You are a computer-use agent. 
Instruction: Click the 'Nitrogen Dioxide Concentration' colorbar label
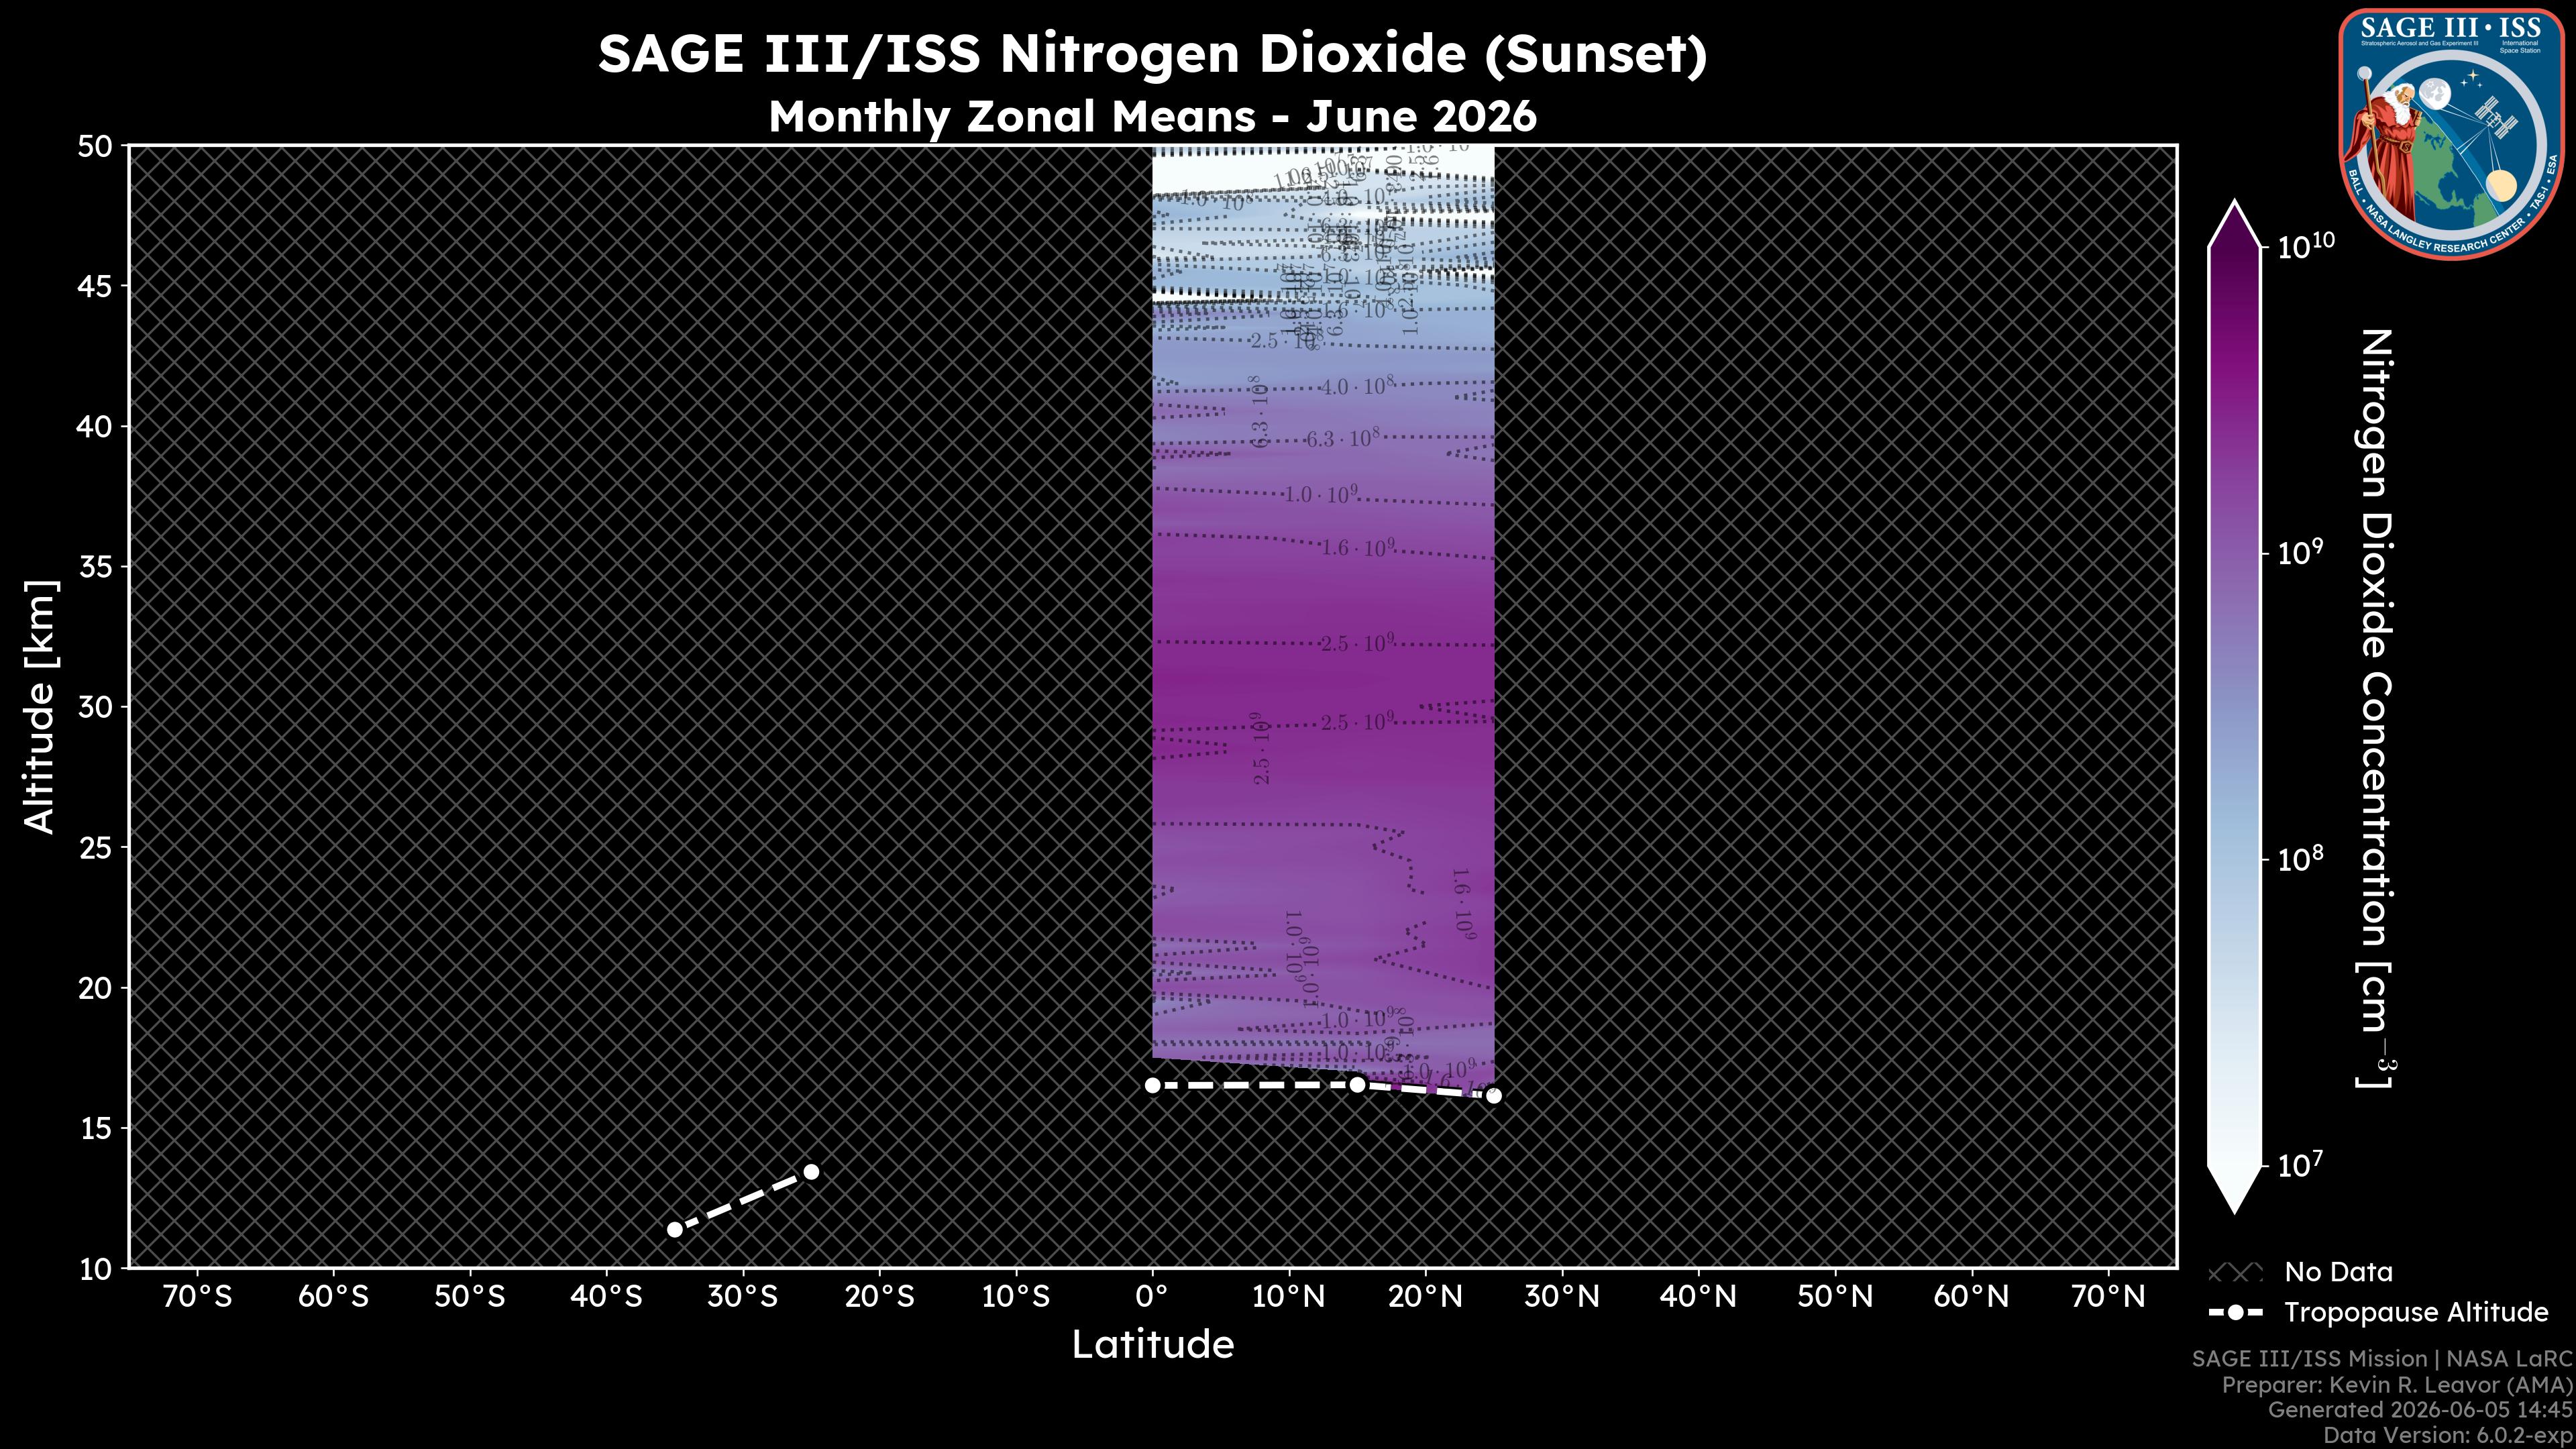(2376, 707)
